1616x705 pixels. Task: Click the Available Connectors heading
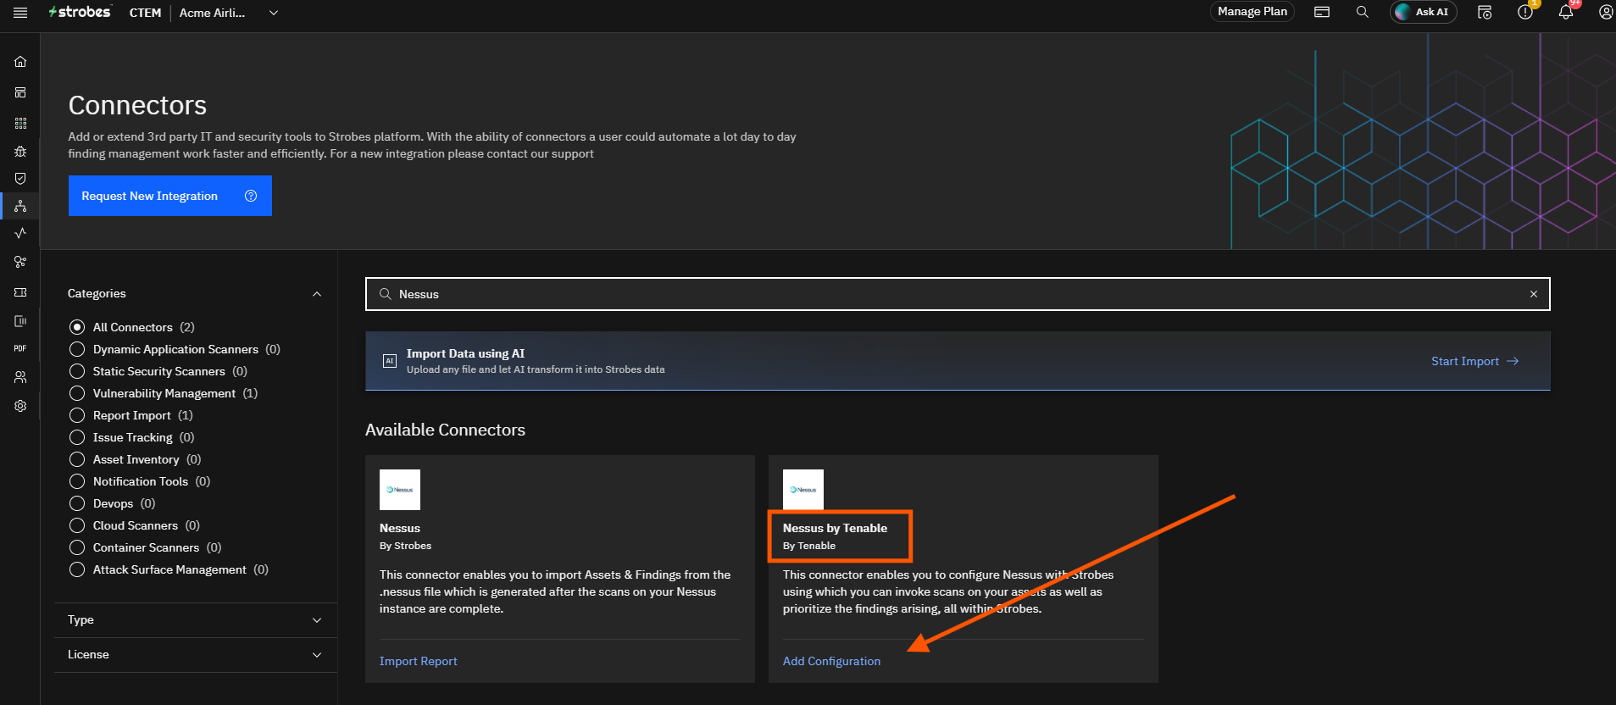445,430
